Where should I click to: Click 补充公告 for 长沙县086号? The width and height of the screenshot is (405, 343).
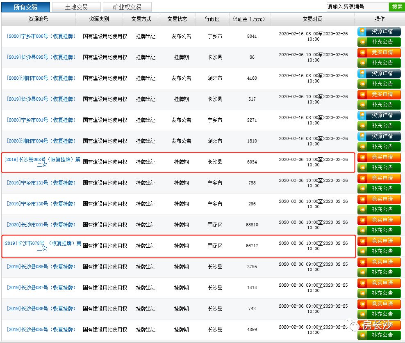[379, 314]
